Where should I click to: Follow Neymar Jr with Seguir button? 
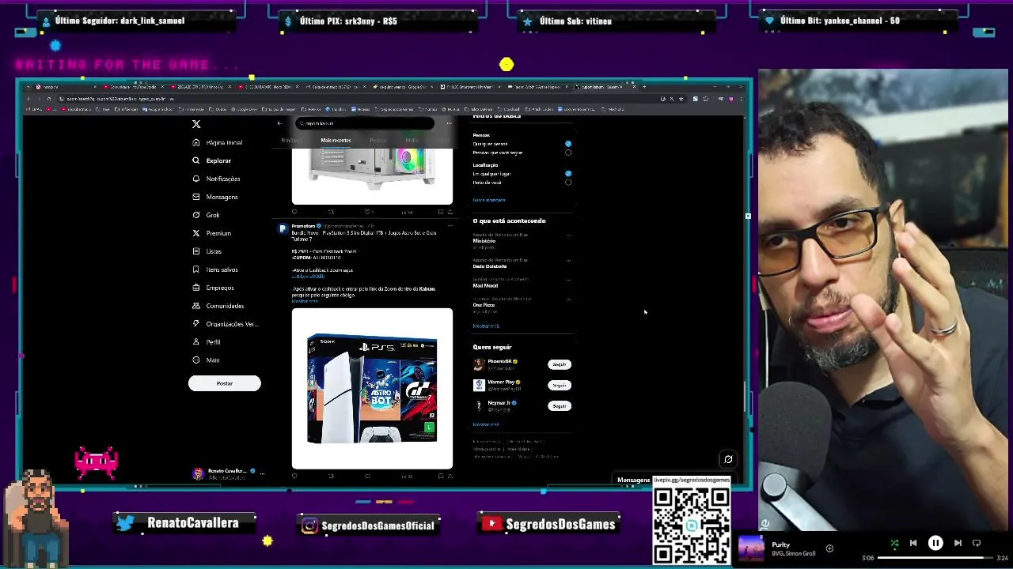pyautogui.click(x=560, y=405)
